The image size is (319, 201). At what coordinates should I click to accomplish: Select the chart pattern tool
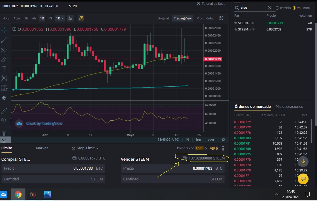click(x=4, y=79)
